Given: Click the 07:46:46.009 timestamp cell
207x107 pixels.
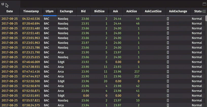Looking at the screenshot, I should (x=31, y=62).
